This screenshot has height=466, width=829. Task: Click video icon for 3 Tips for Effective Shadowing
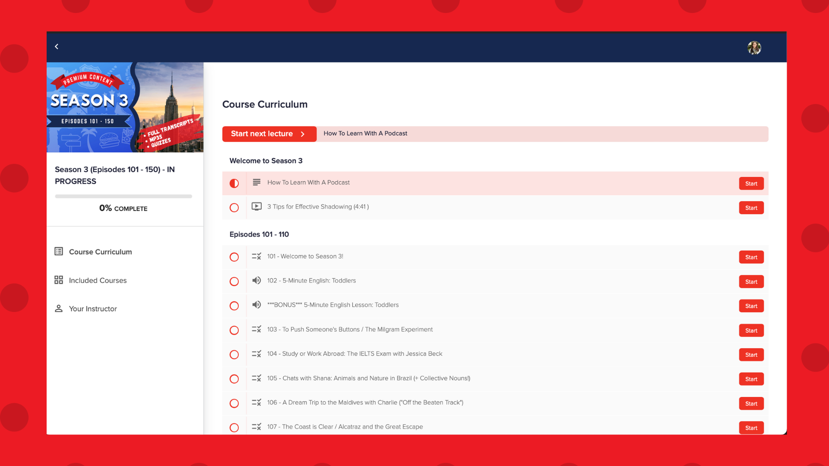(x=256, y=207)
